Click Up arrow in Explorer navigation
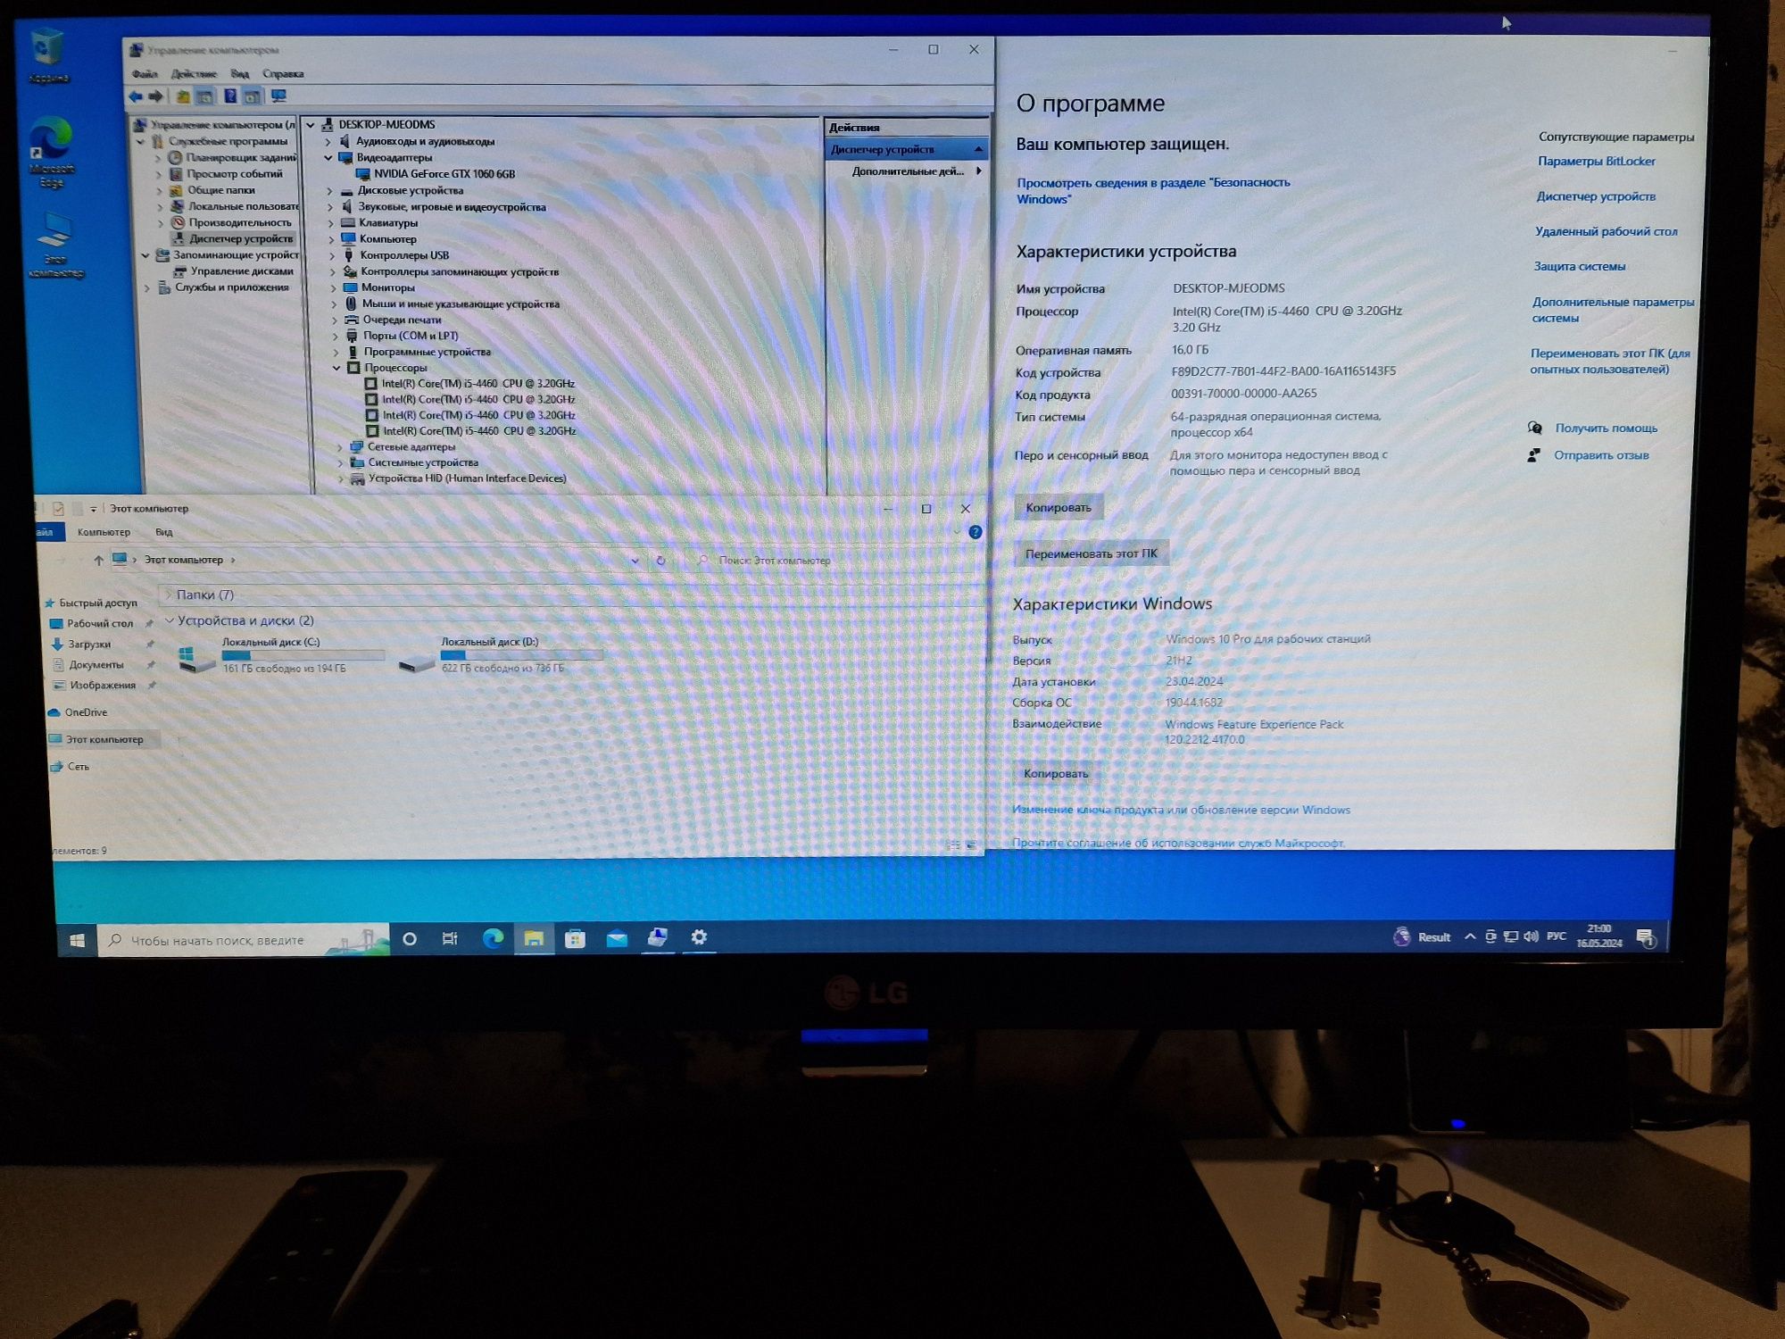The width and height of the screenshot is (1785, 1339). click(98, 561)
